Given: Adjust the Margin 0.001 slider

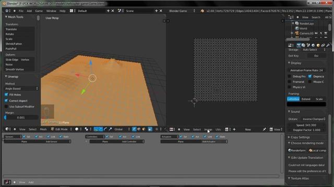Looking at the screenshot, I should click(21, 117).
